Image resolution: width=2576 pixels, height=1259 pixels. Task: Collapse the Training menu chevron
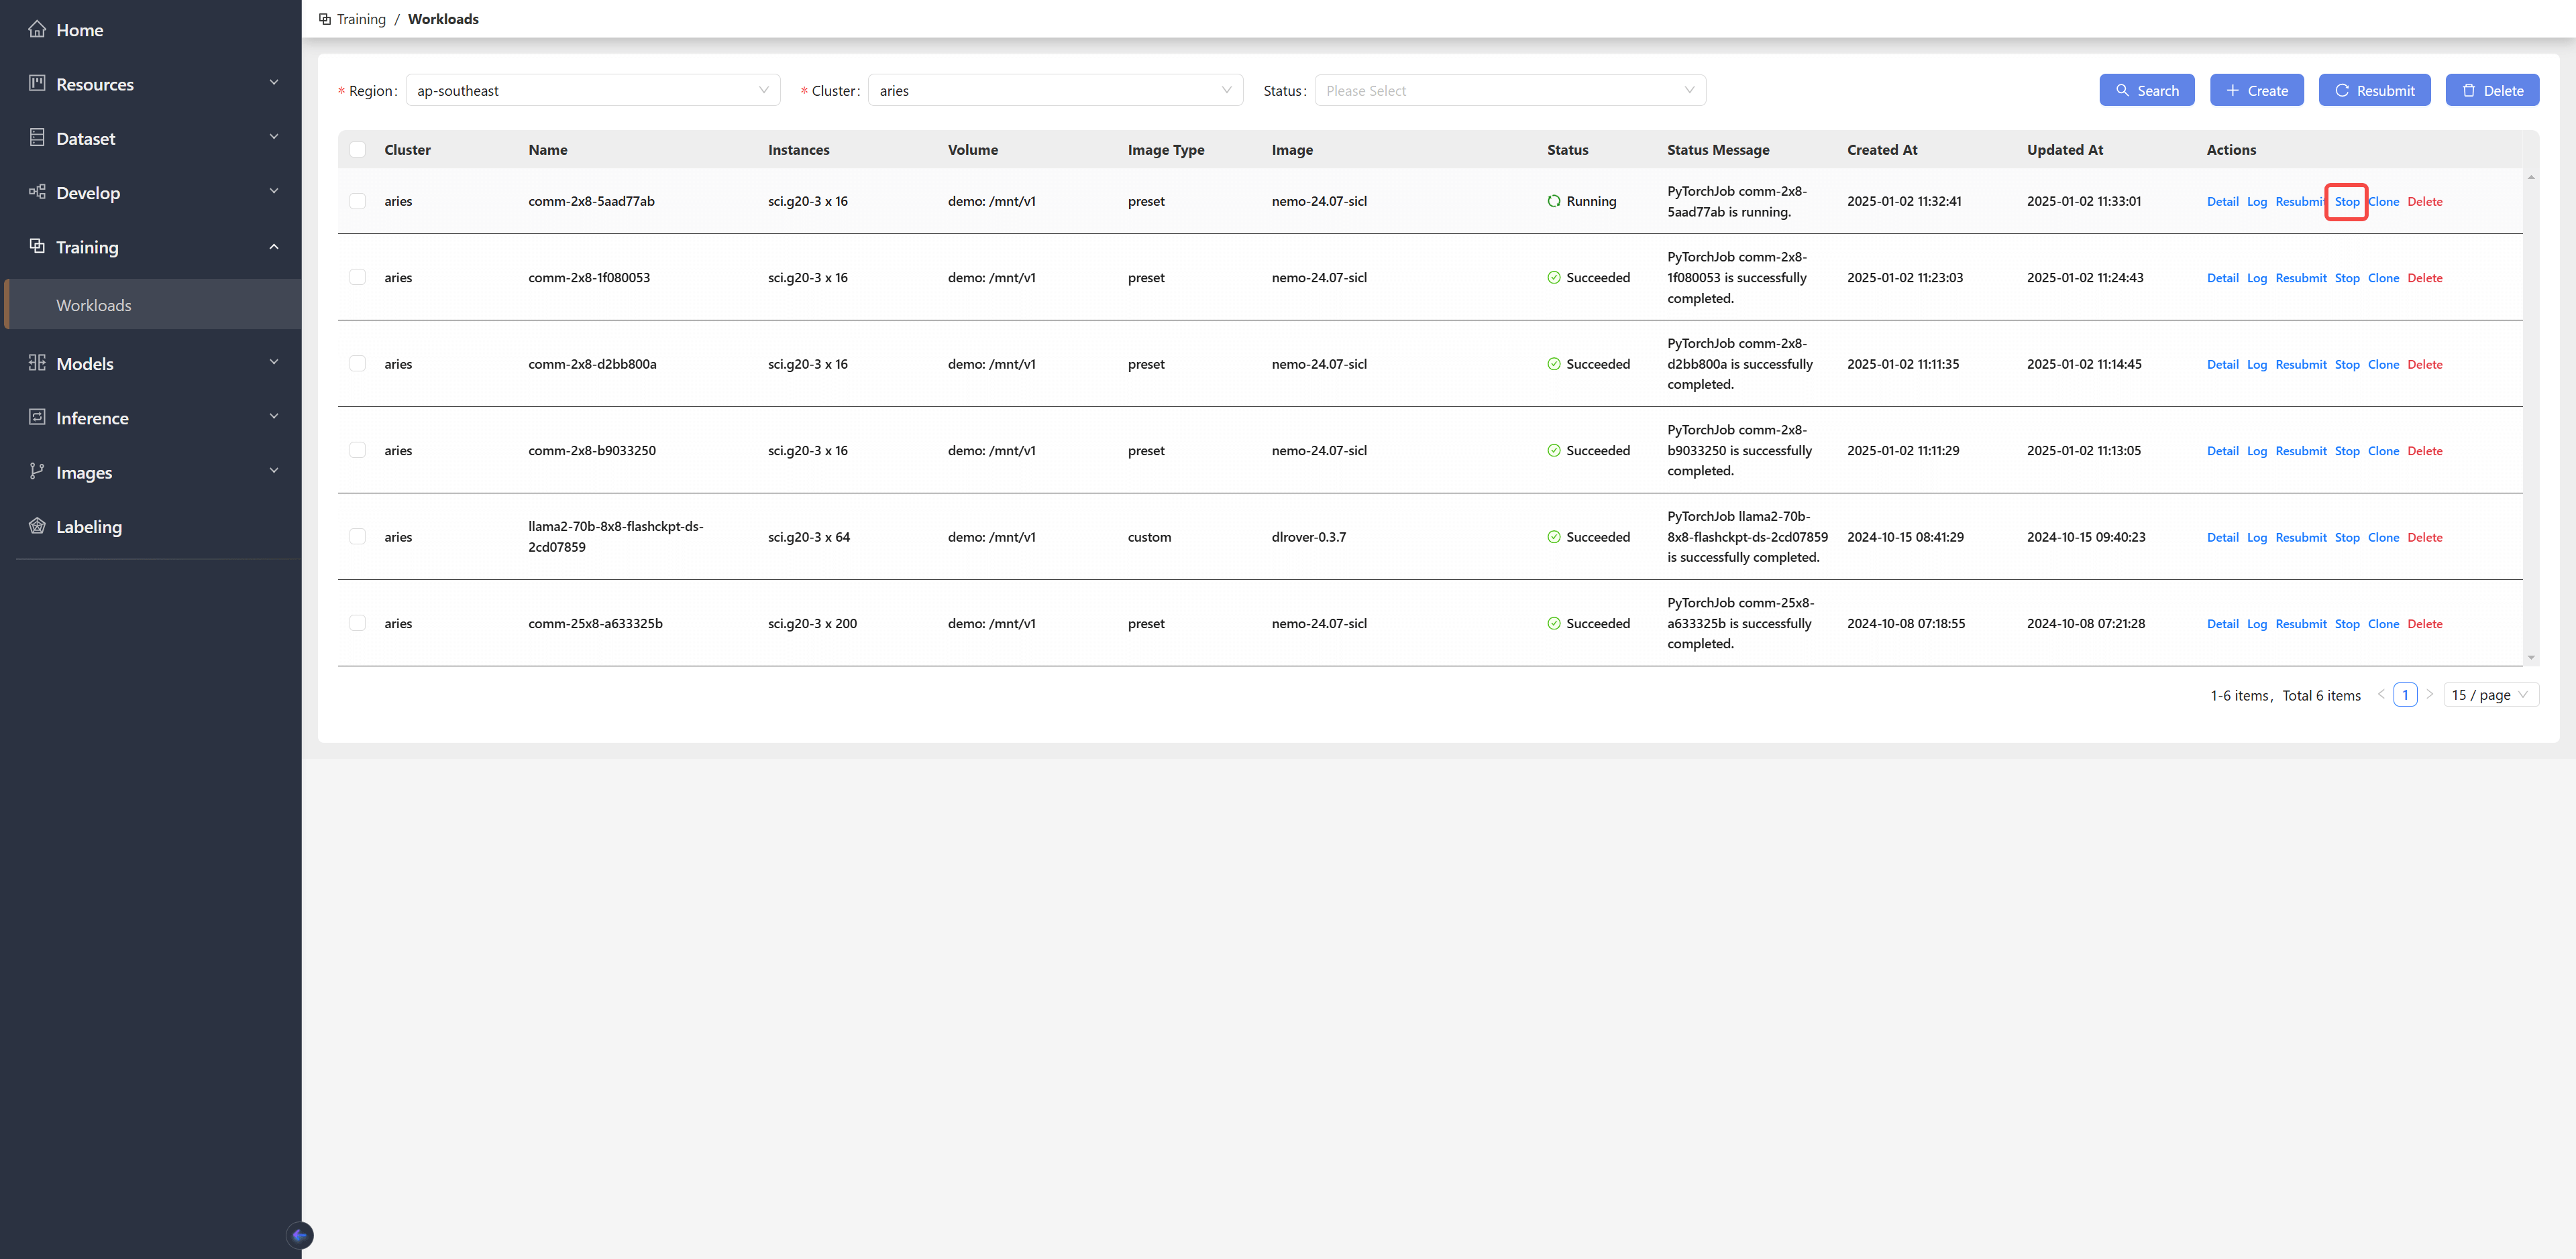274,246
